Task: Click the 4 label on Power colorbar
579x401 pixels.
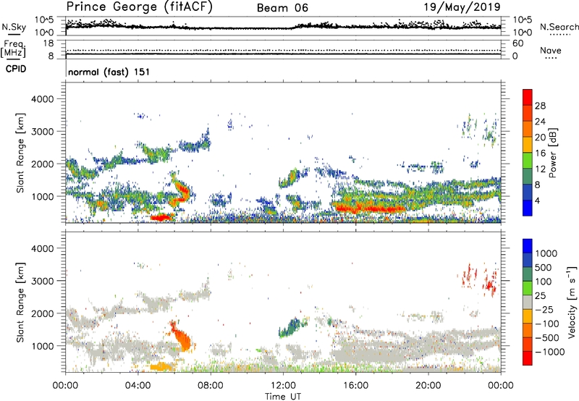Action: 537,200
